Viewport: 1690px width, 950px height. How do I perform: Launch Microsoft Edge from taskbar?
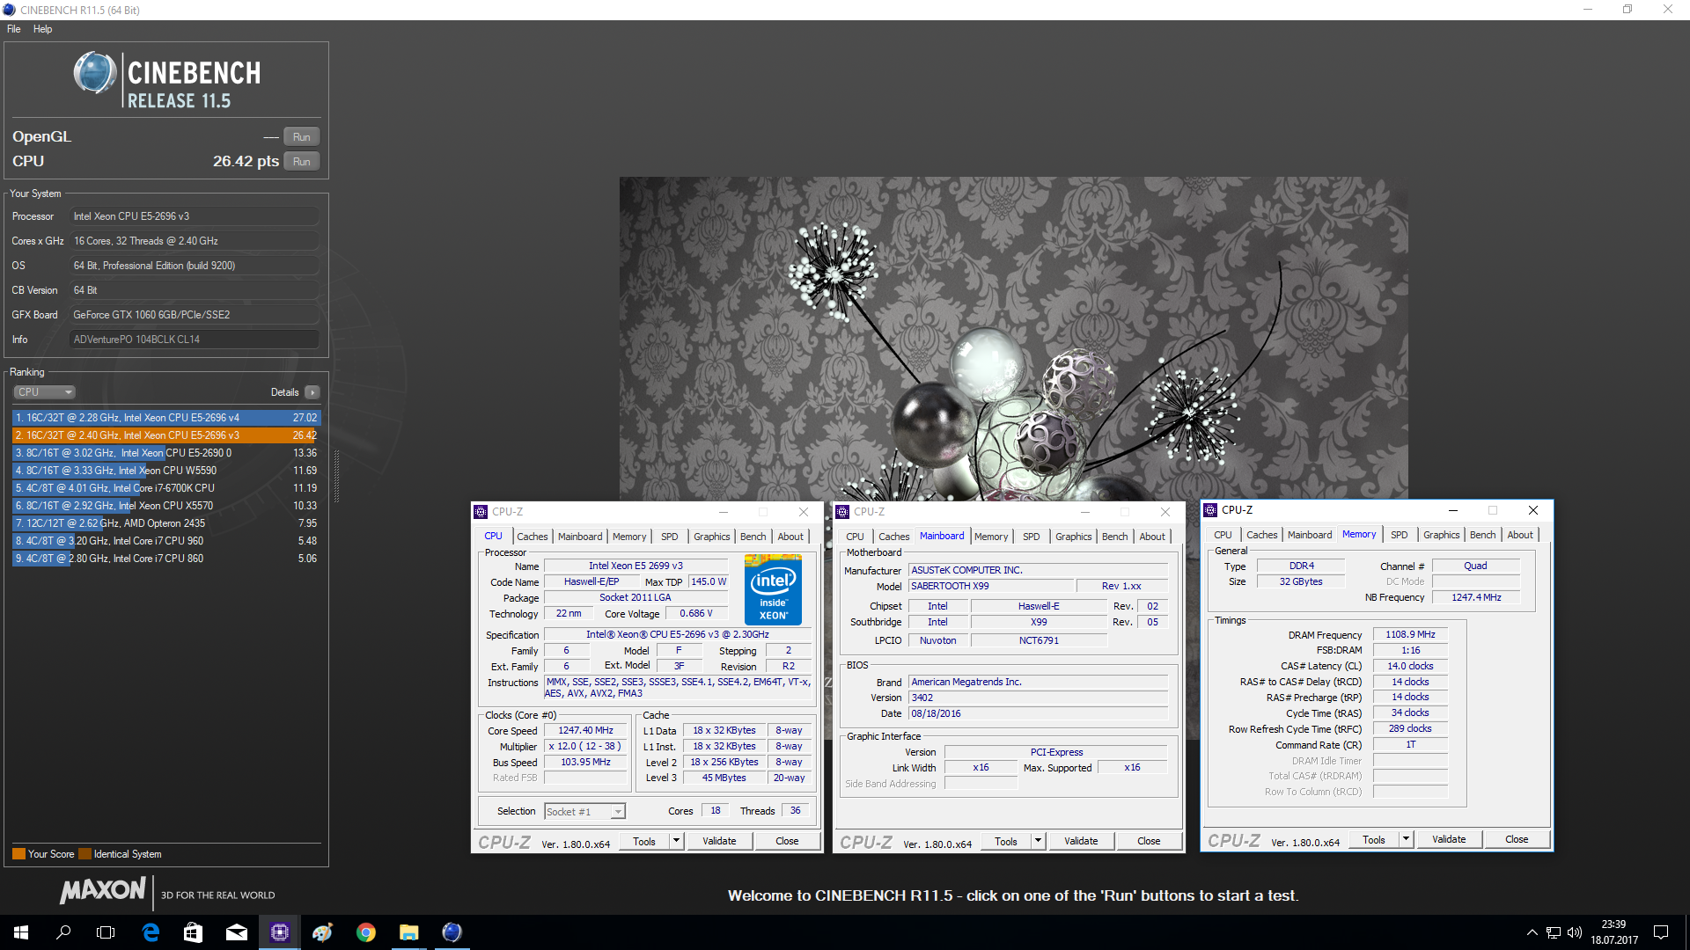click(x=151, y=932)
